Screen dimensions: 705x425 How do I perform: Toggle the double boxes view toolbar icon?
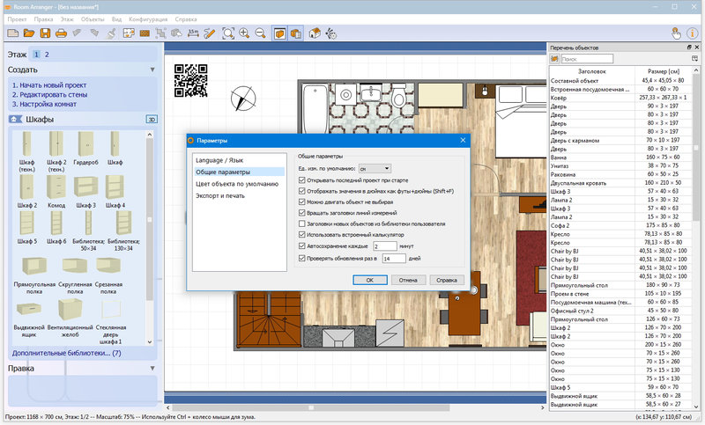click(296, 33)
